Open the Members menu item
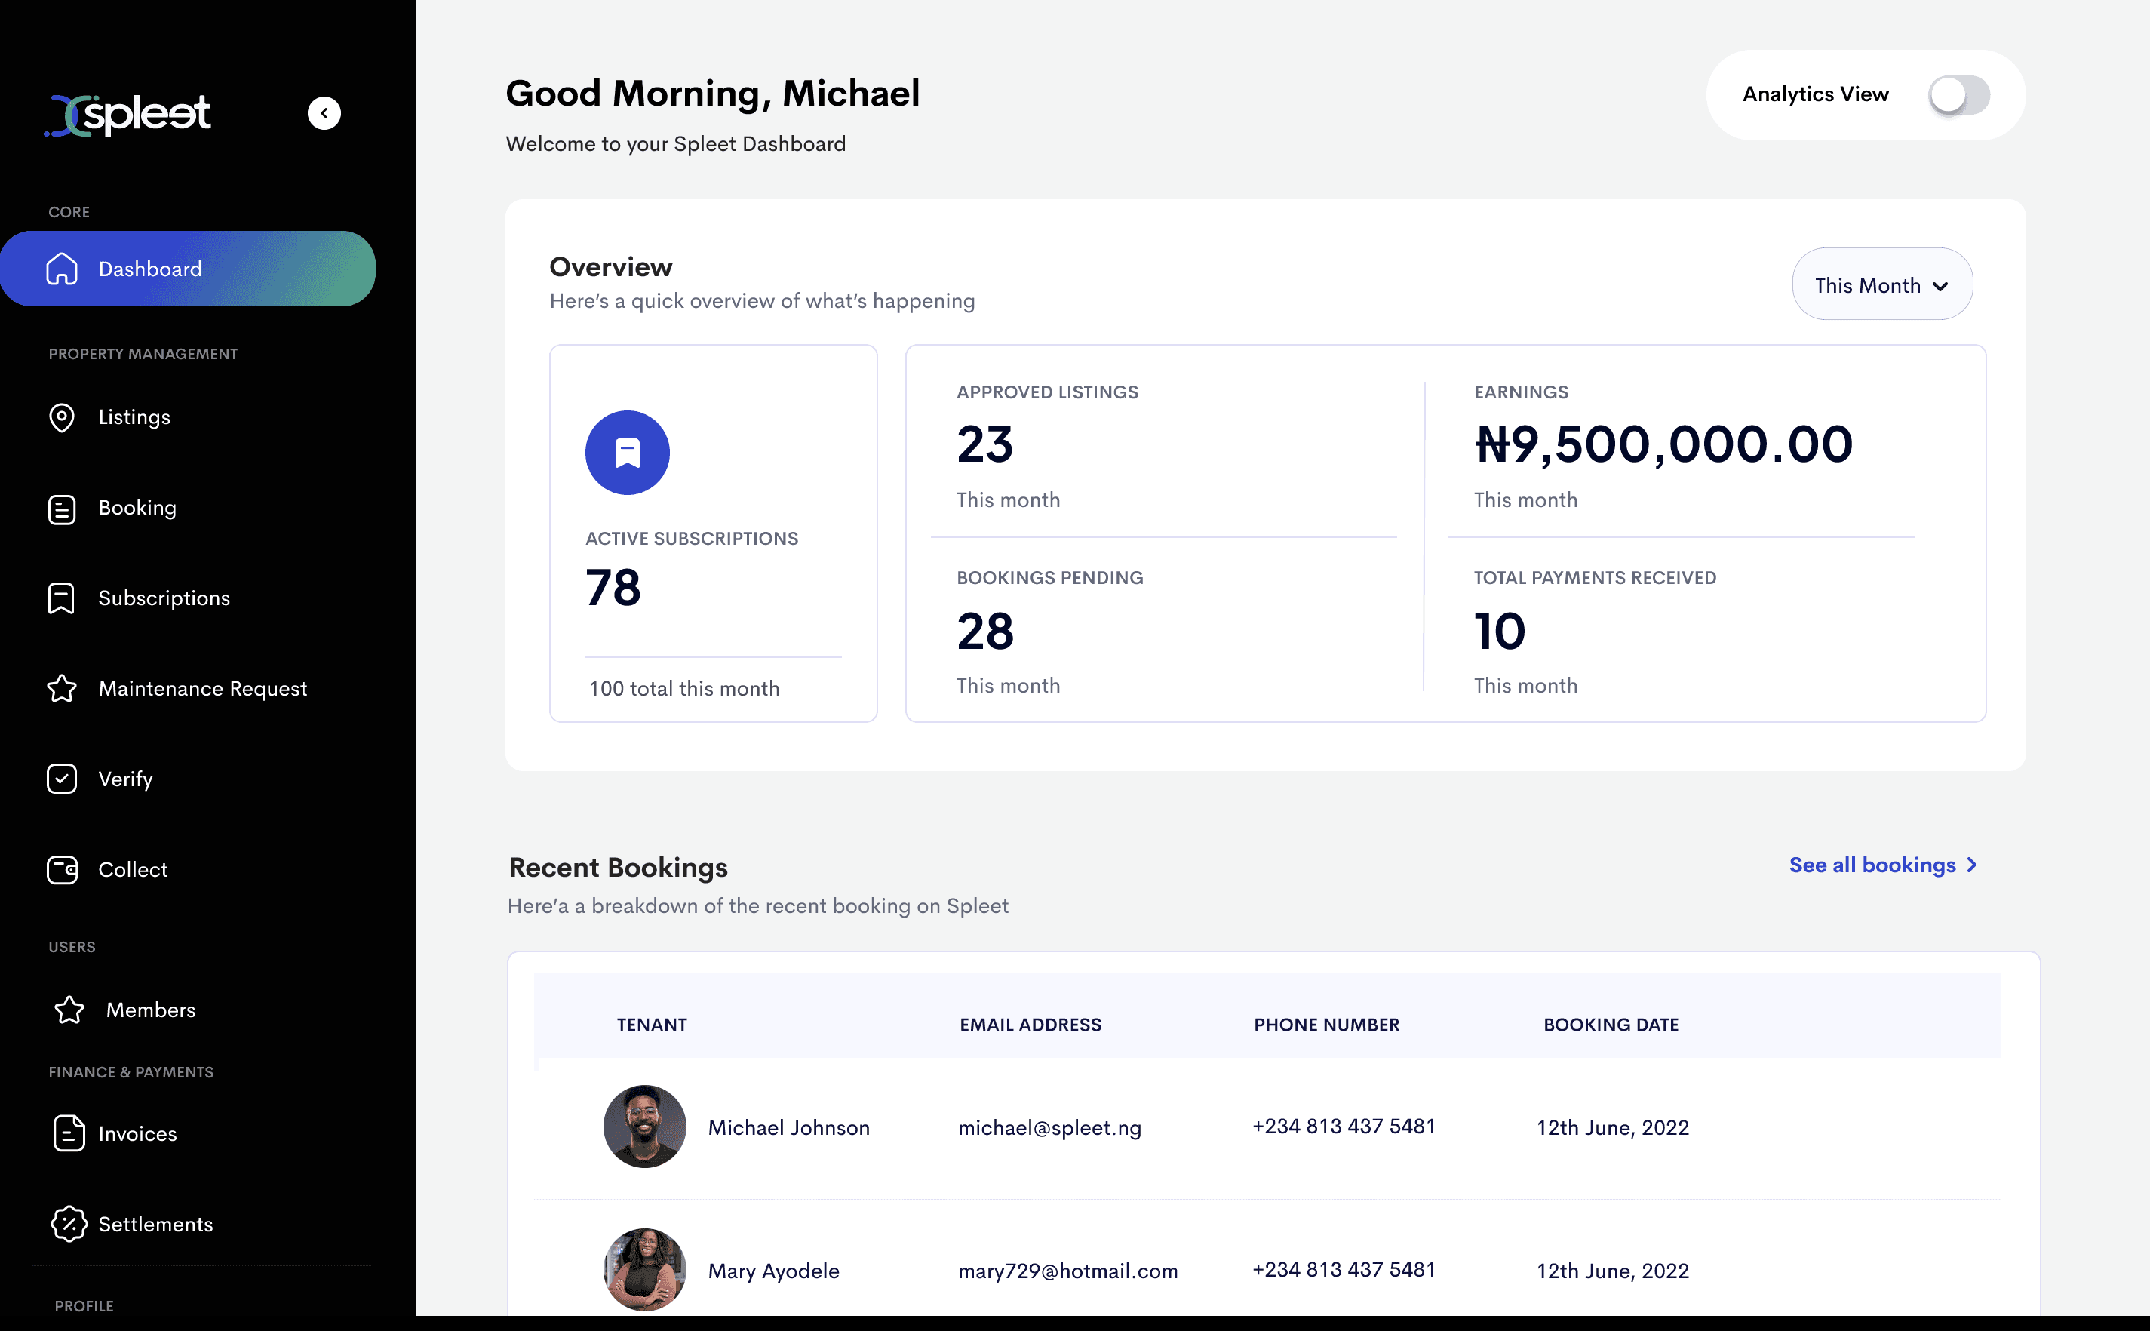This screenshot has width=2150, height=1331. pos(150,1010)
